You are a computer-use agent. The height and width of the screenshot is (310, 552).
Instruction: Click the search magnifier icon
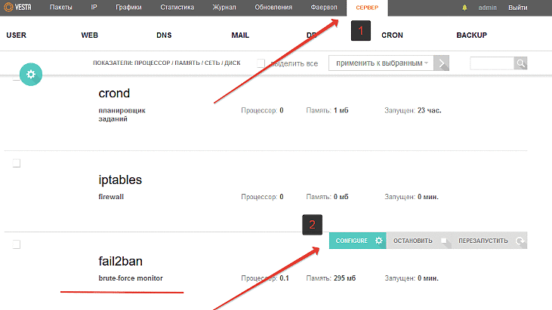point(520,63)
